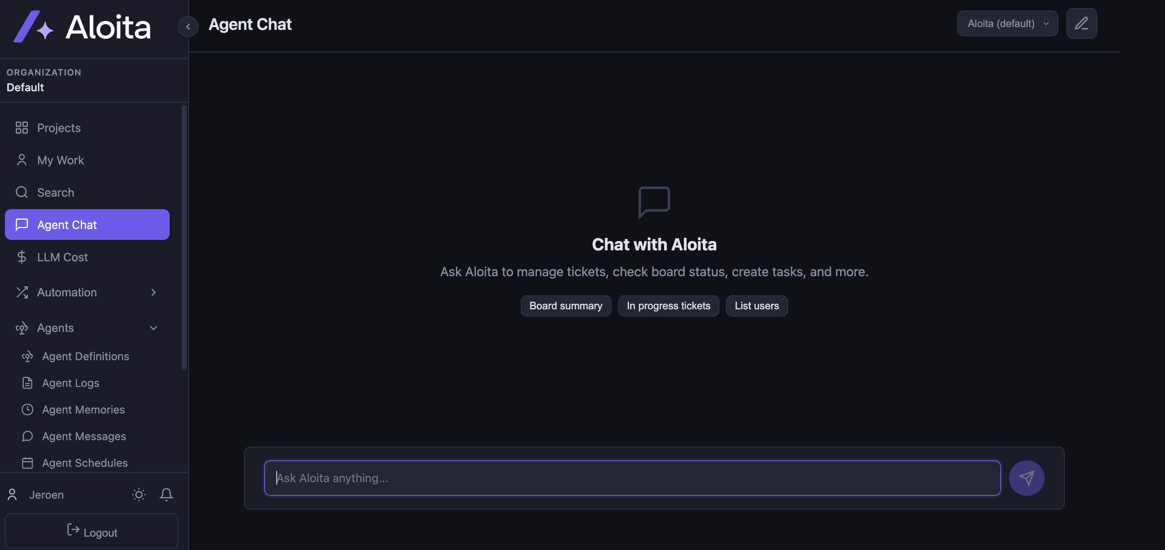Screen dimensions: 1165x550
Task: Click the My Work person icon
Action: pos(22,160)
